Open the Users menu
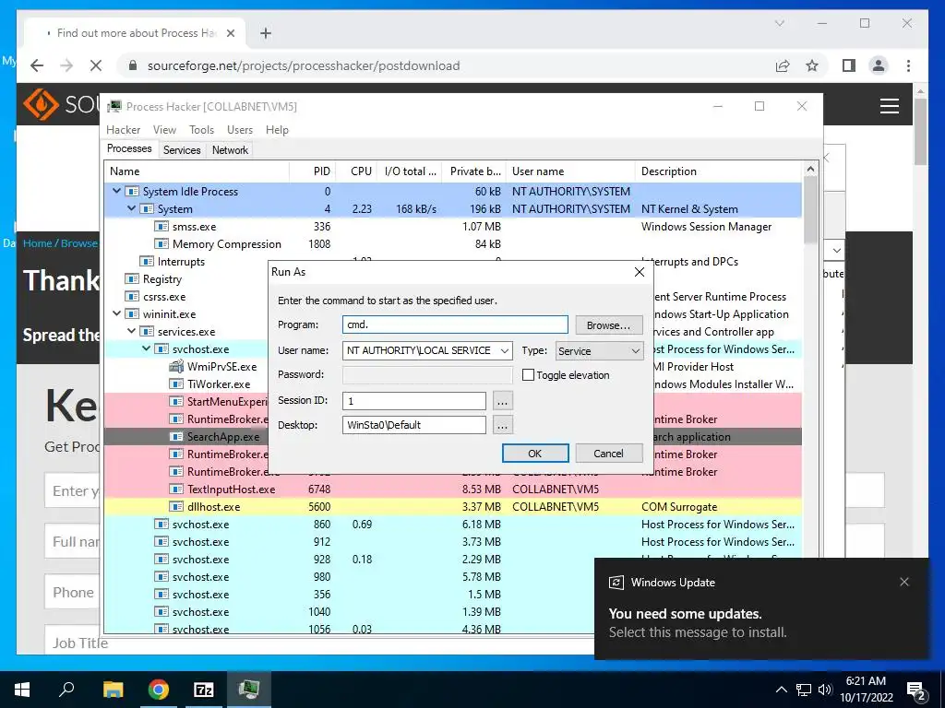The width and height of the screenshot is (945, 708). pos(240,129)
